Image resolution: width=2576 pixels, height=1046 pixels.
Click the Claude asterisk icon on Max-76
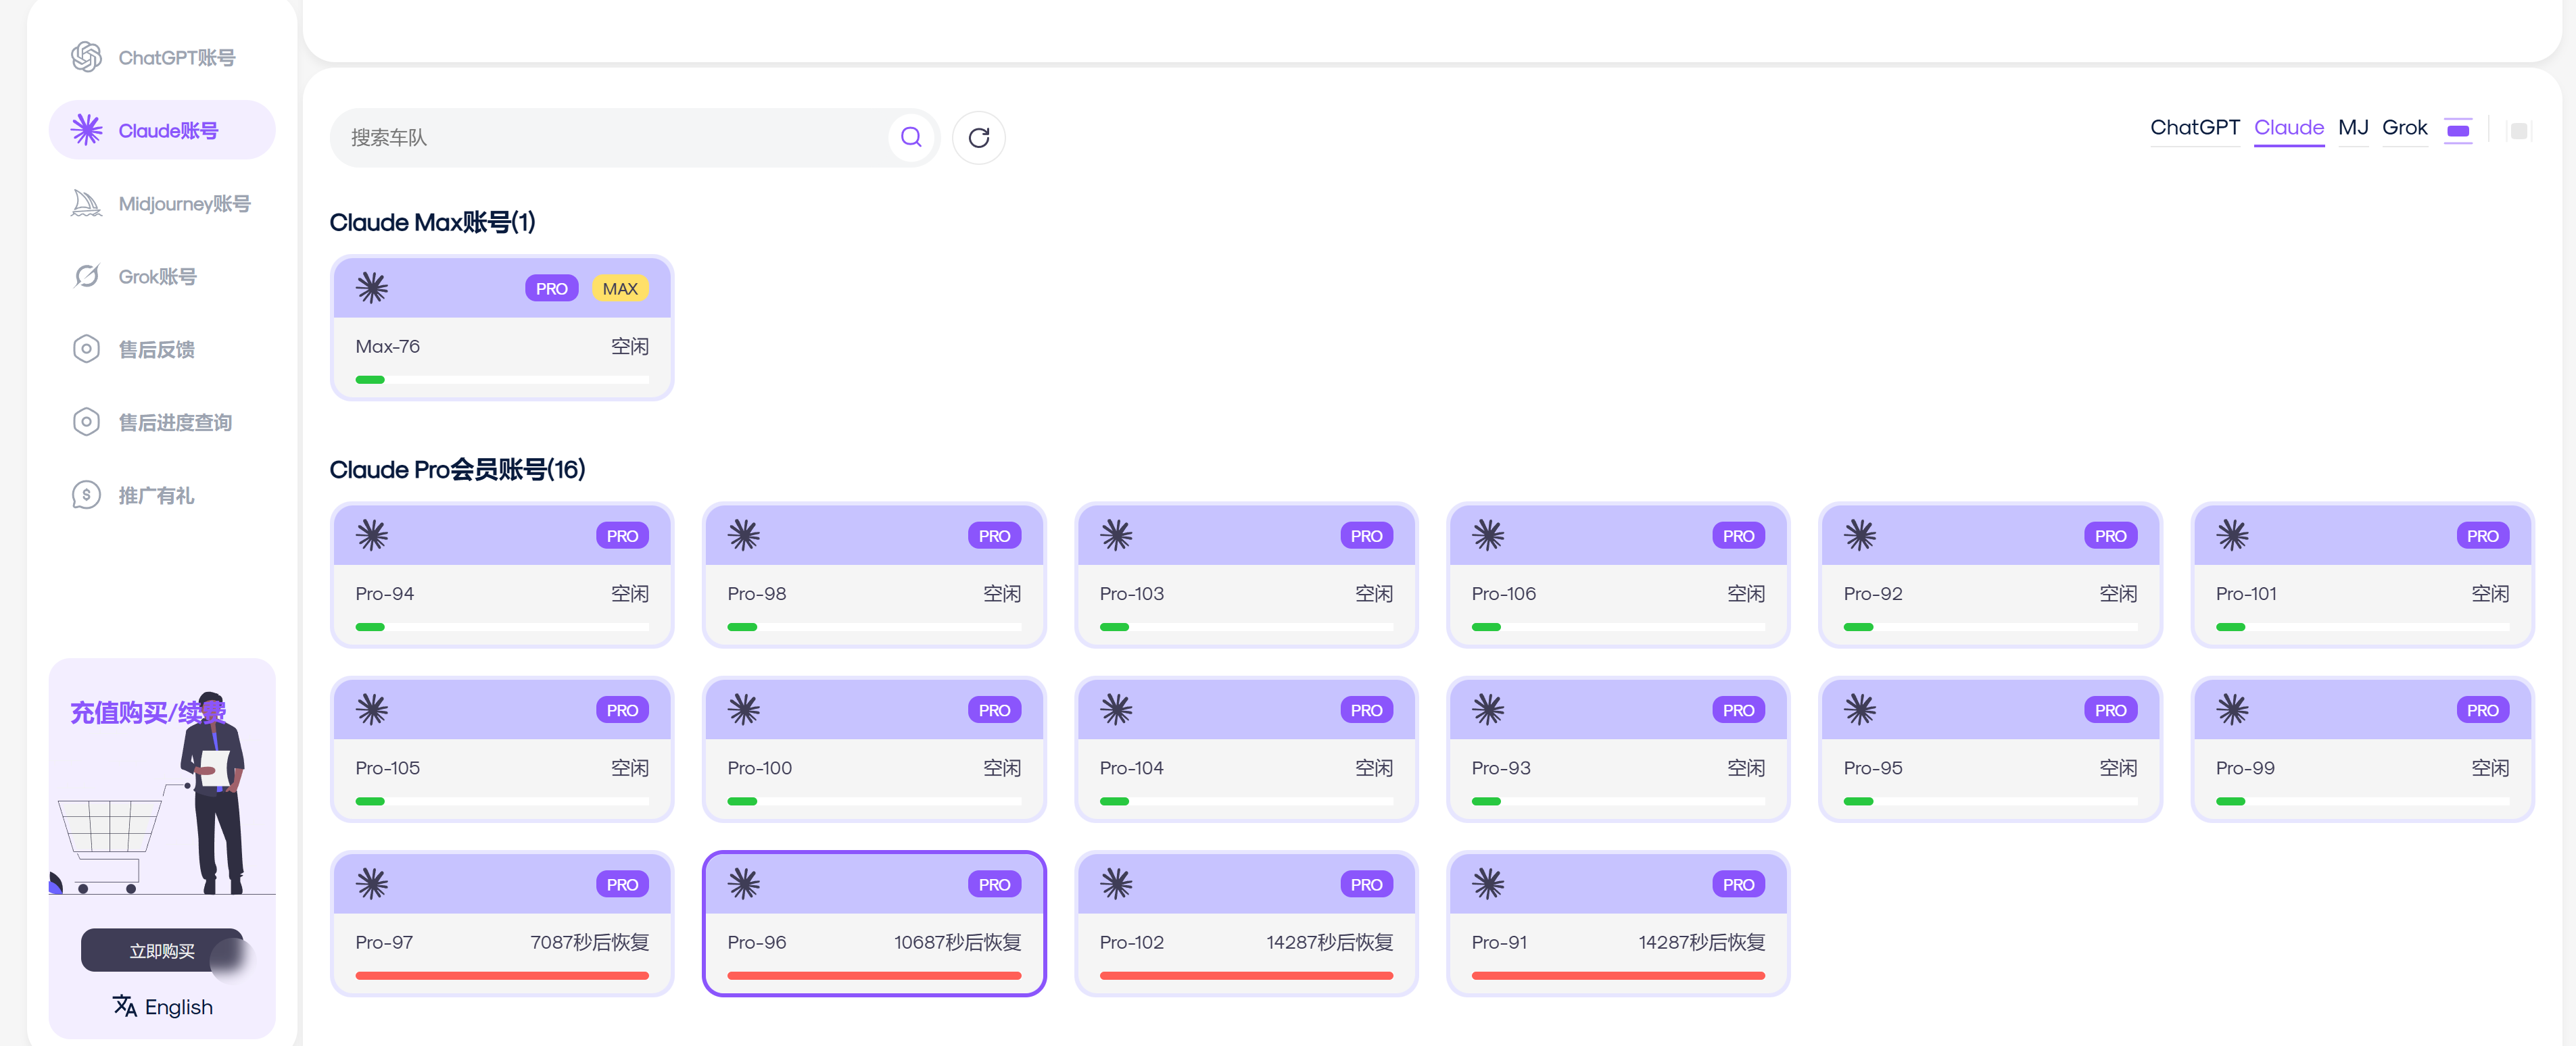(372, 288)
